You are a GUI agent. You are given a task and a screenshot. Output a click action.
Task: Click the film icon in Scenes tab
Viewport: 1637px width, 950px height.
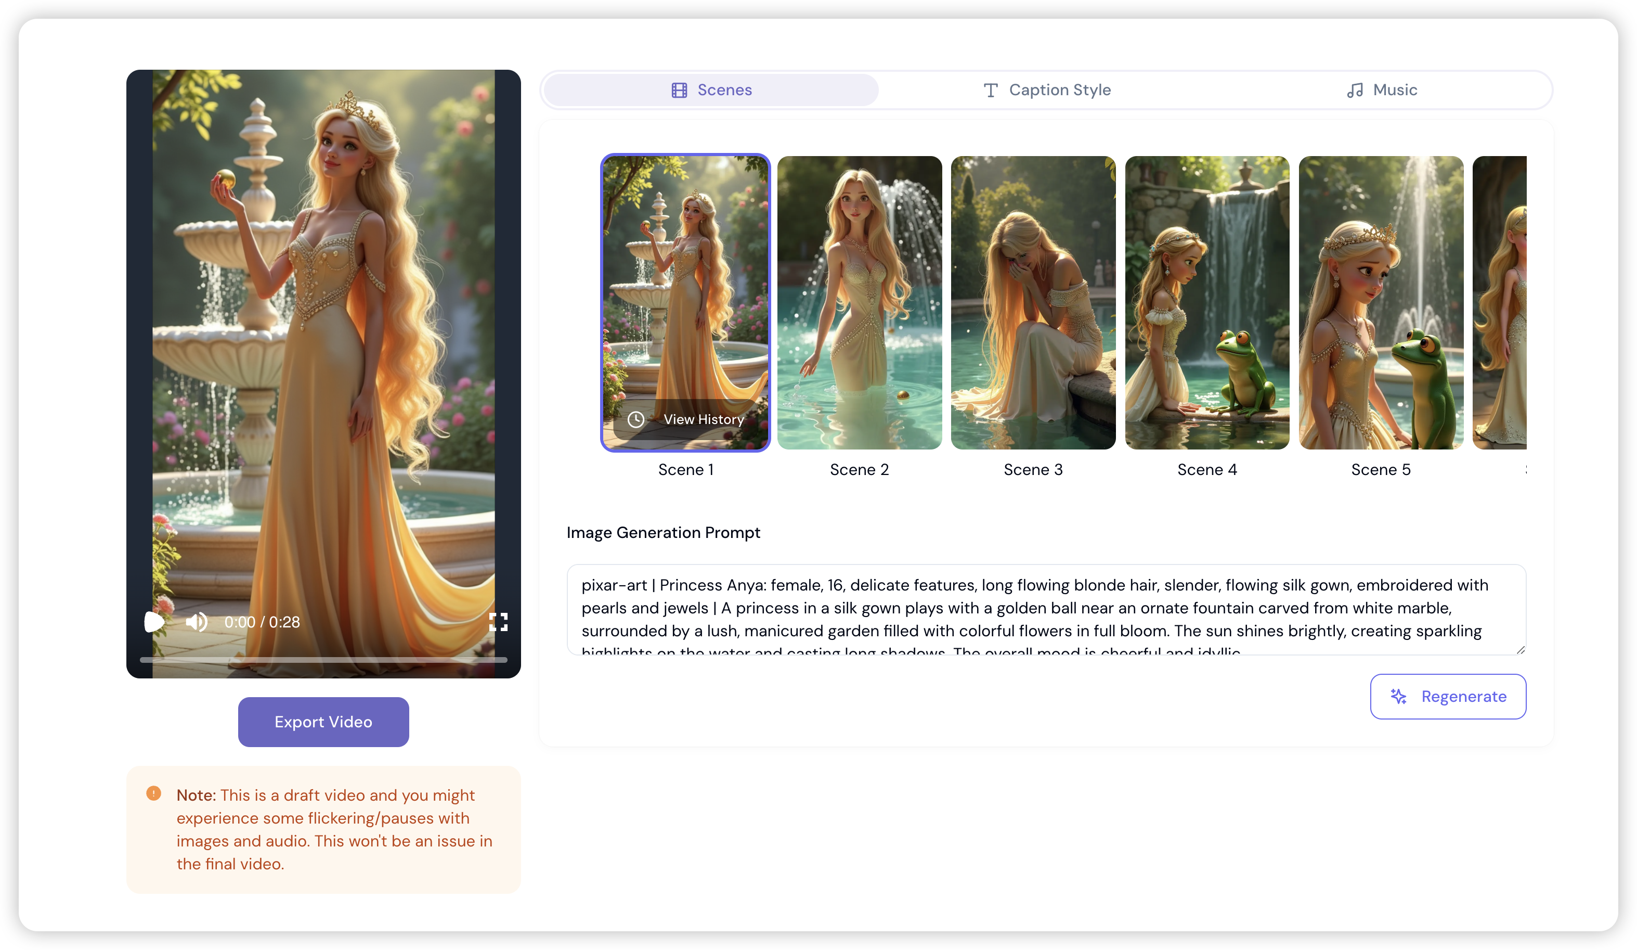point(679,91)
